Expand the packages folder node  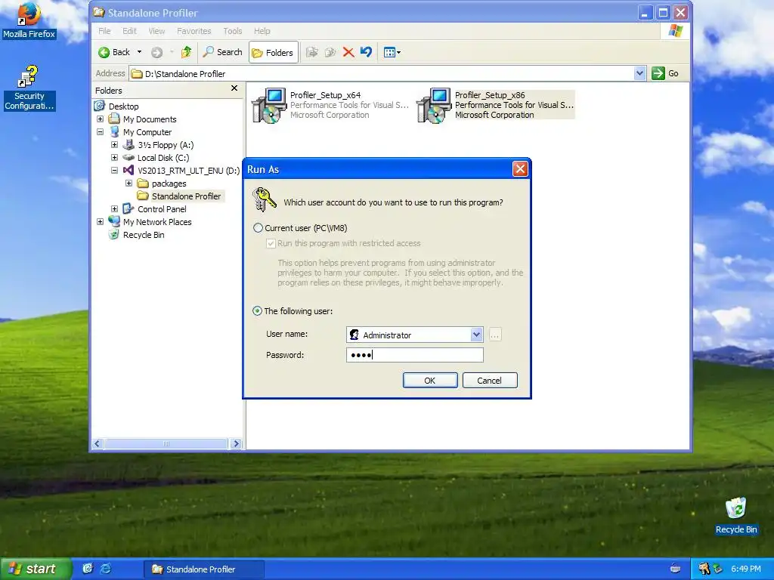tap(128, 184)
